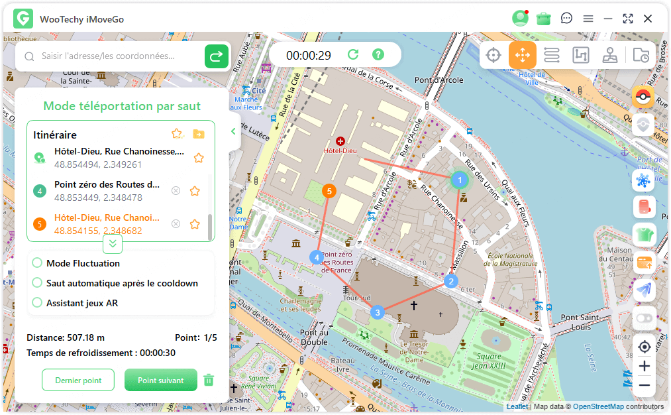Expand the itinerary list with double chevron

(113, 244)
